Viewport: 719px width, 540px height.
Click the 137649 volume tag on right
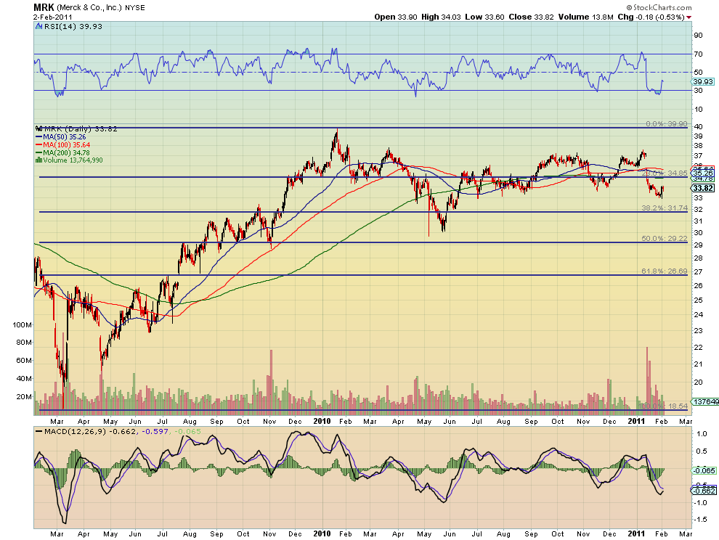coord(705,401)
